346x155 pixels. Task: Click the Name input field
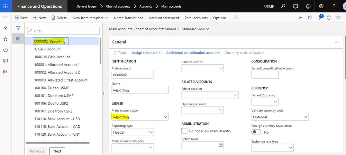coord(140,90)
